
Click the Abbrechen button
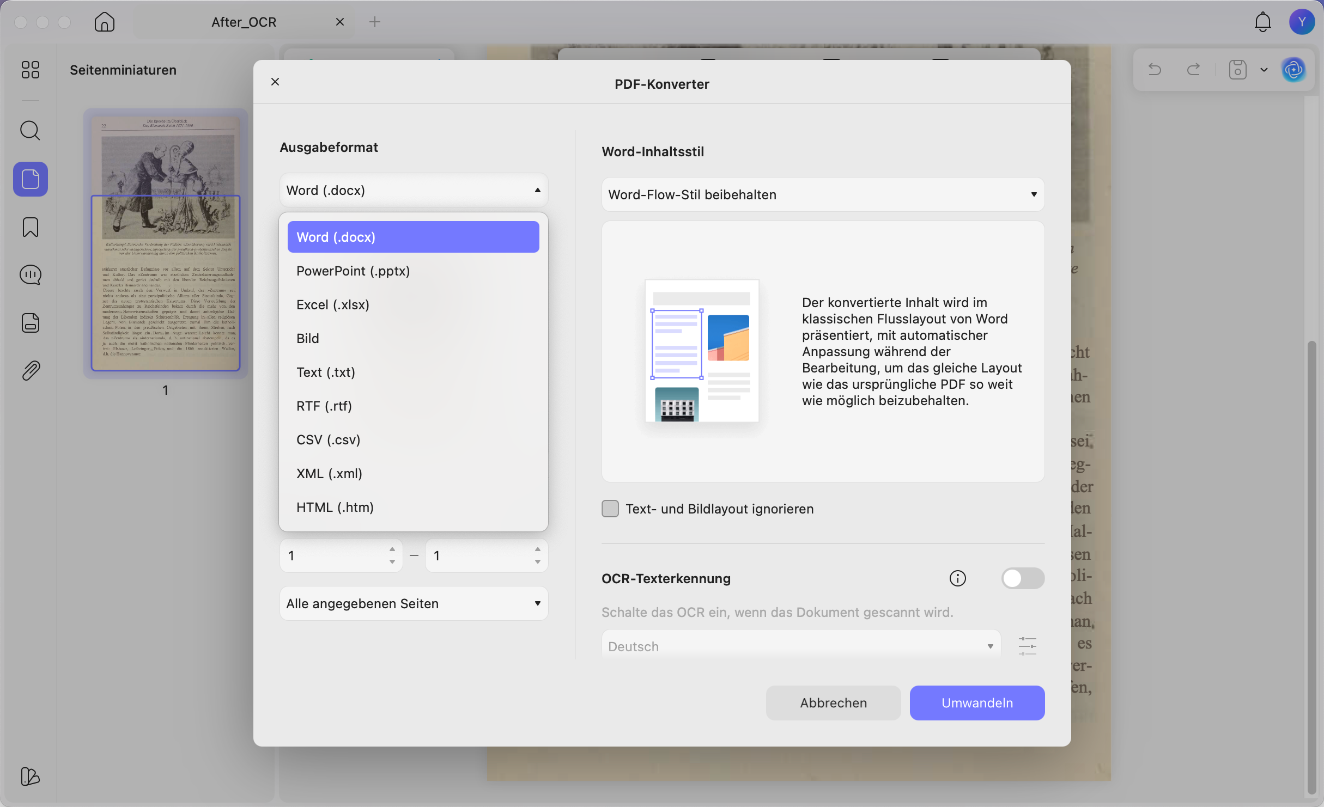[x=833, y=703]
